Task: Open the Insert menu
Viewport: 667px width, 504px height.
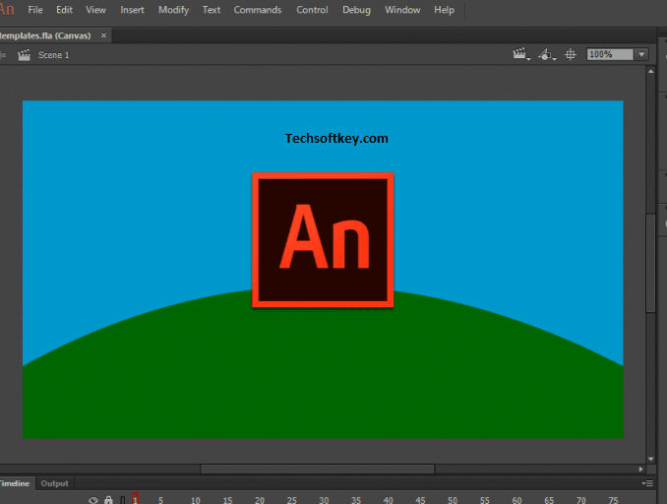Action: (x=132, y=10)
